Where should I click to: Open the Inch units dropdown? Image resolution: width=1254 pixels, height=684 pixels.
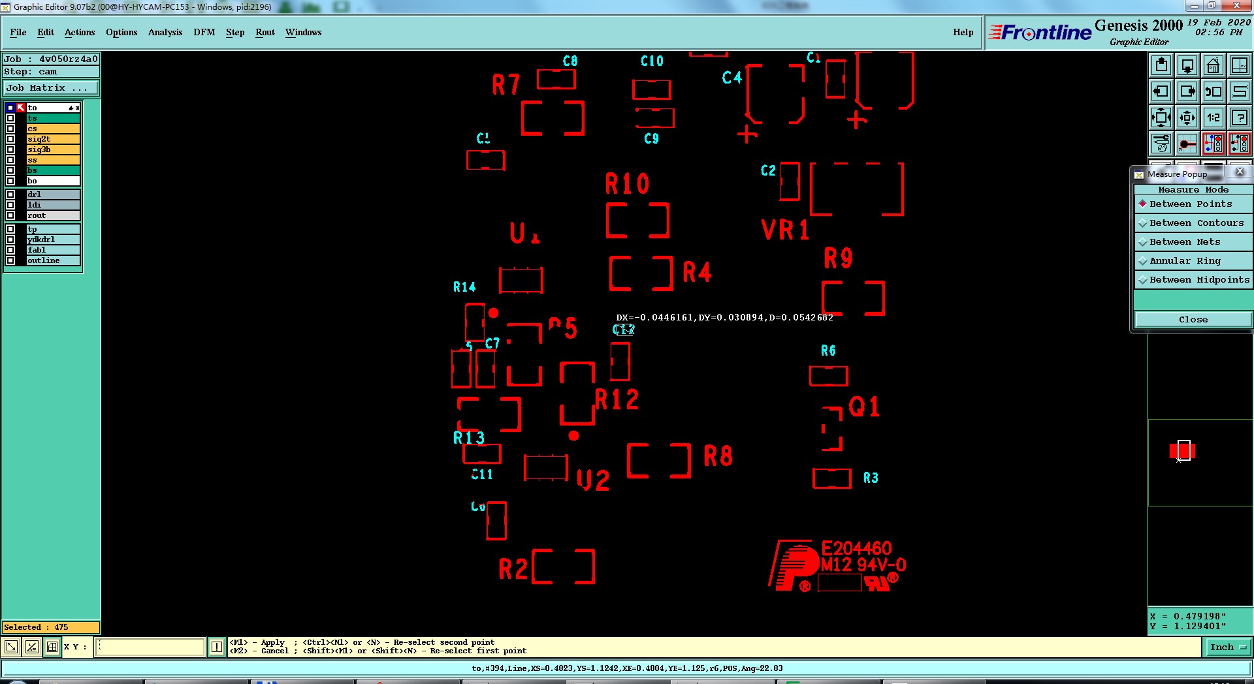click(x=1228, y=647)
